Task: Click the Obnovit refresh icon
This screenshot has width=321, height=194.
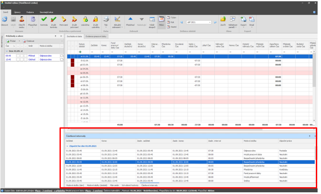Action: tap(5, 20)
